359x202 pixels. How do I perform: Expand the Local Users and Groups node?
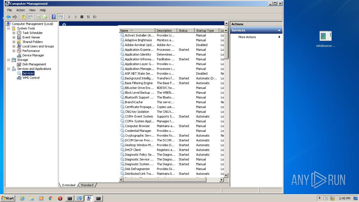coord(14,46)
